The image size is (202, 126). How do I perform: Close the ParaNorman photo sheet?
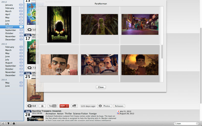(101, 87)
